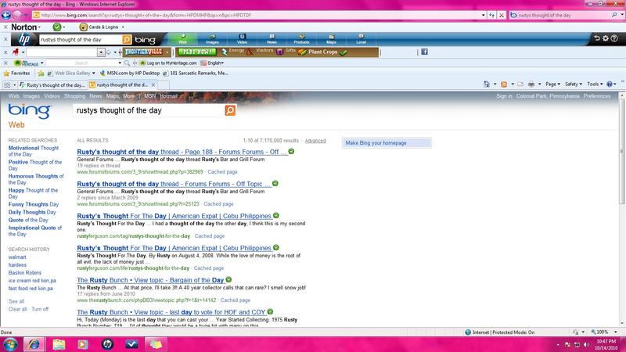The width and height of the screenshot is (626, 352).
Task: Click the Norton green checkmark status icon
Action: [x=57, y=27]
